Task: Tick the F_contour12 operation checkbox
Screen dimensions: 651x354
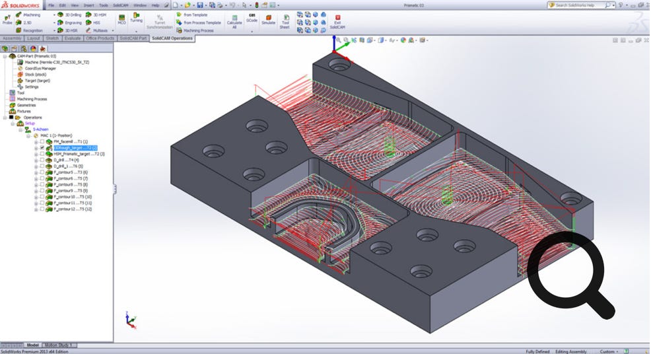Action: tap(42, 209)
